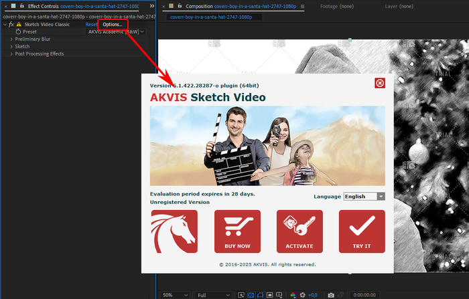Screen dimensions: 469x299
Task: Open grid and guide options icon
Action: (x=279, y=295)
